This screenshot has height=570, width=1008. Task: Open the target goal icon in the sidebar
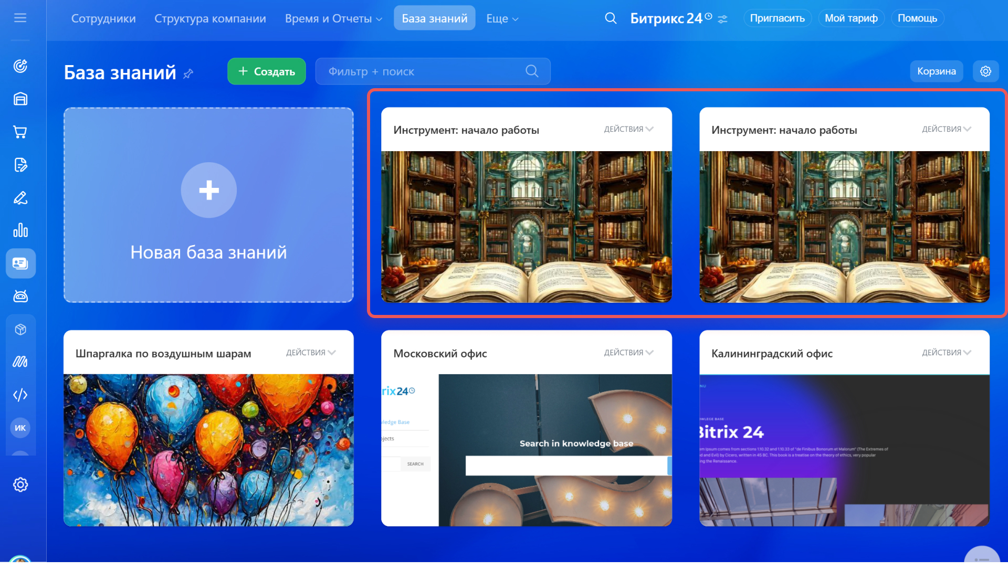point(20,66)
